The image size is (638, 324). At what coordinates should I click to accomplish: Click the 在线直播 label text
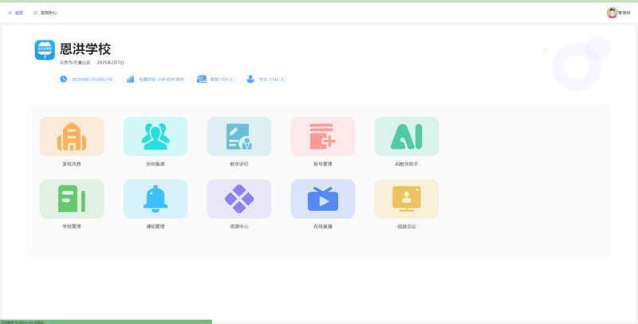[x=323, y=227]
